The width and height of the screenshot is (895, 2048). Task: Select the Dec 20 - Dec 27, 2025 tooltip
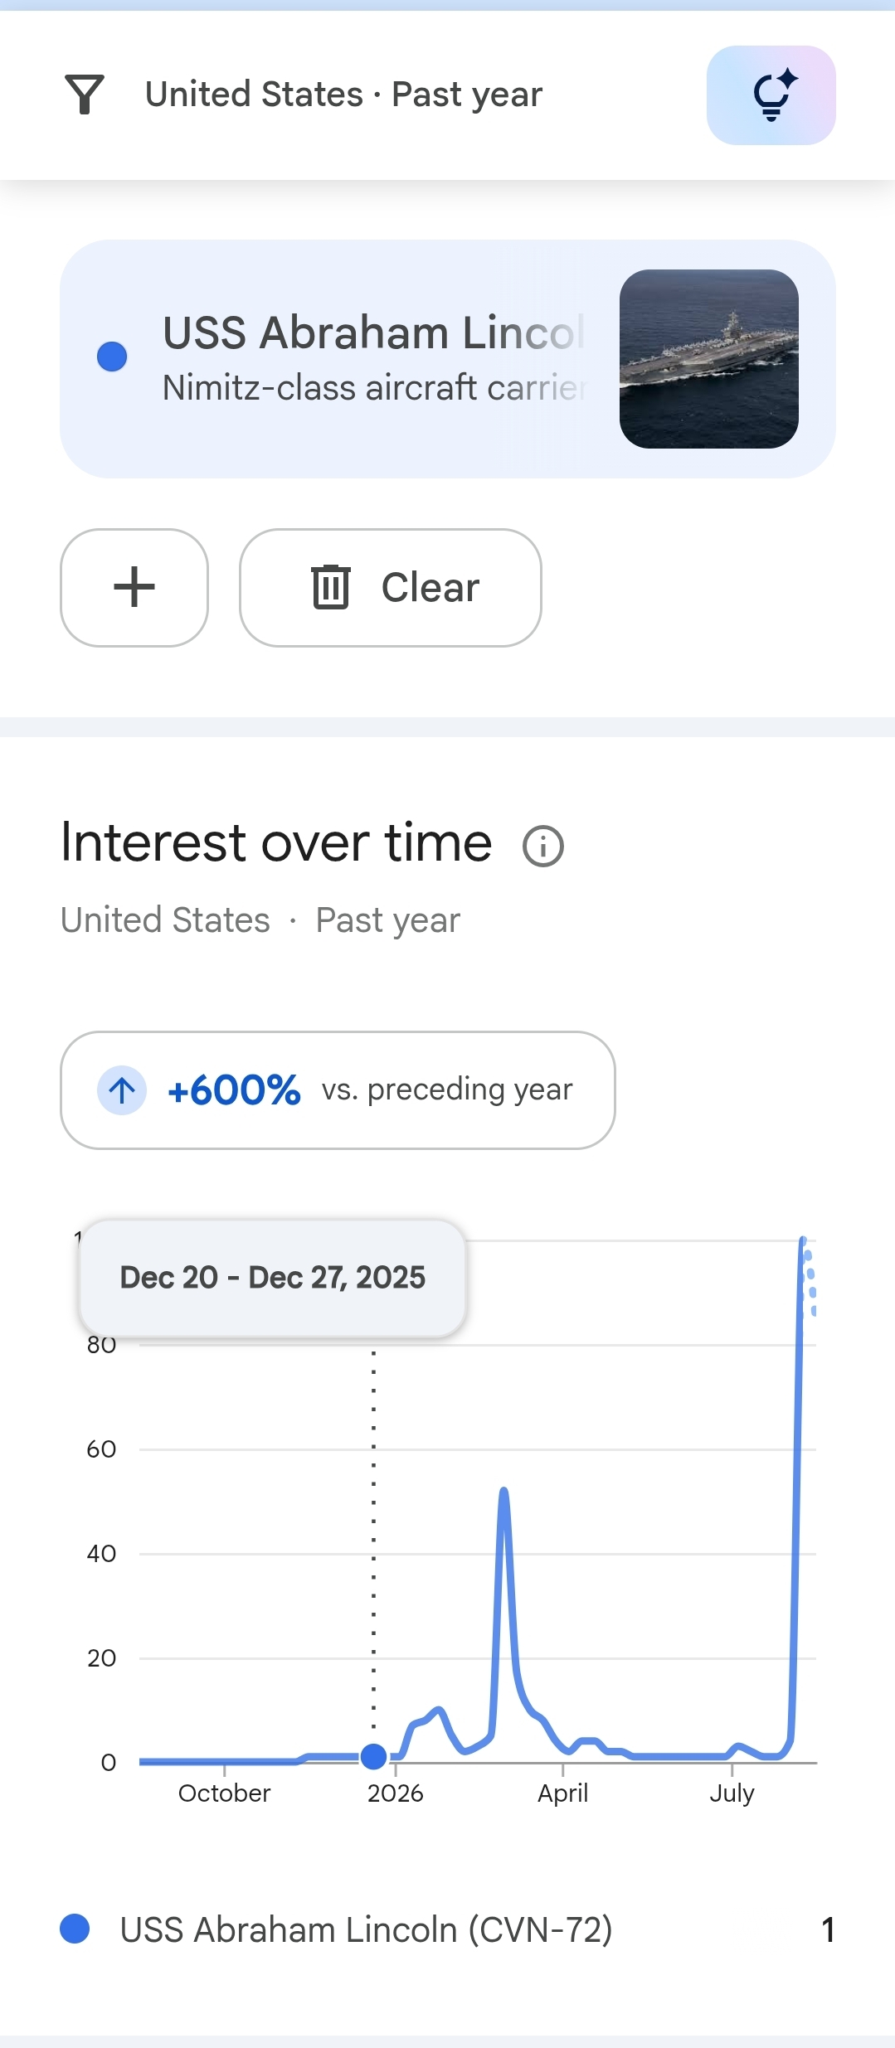[273, 1278]
